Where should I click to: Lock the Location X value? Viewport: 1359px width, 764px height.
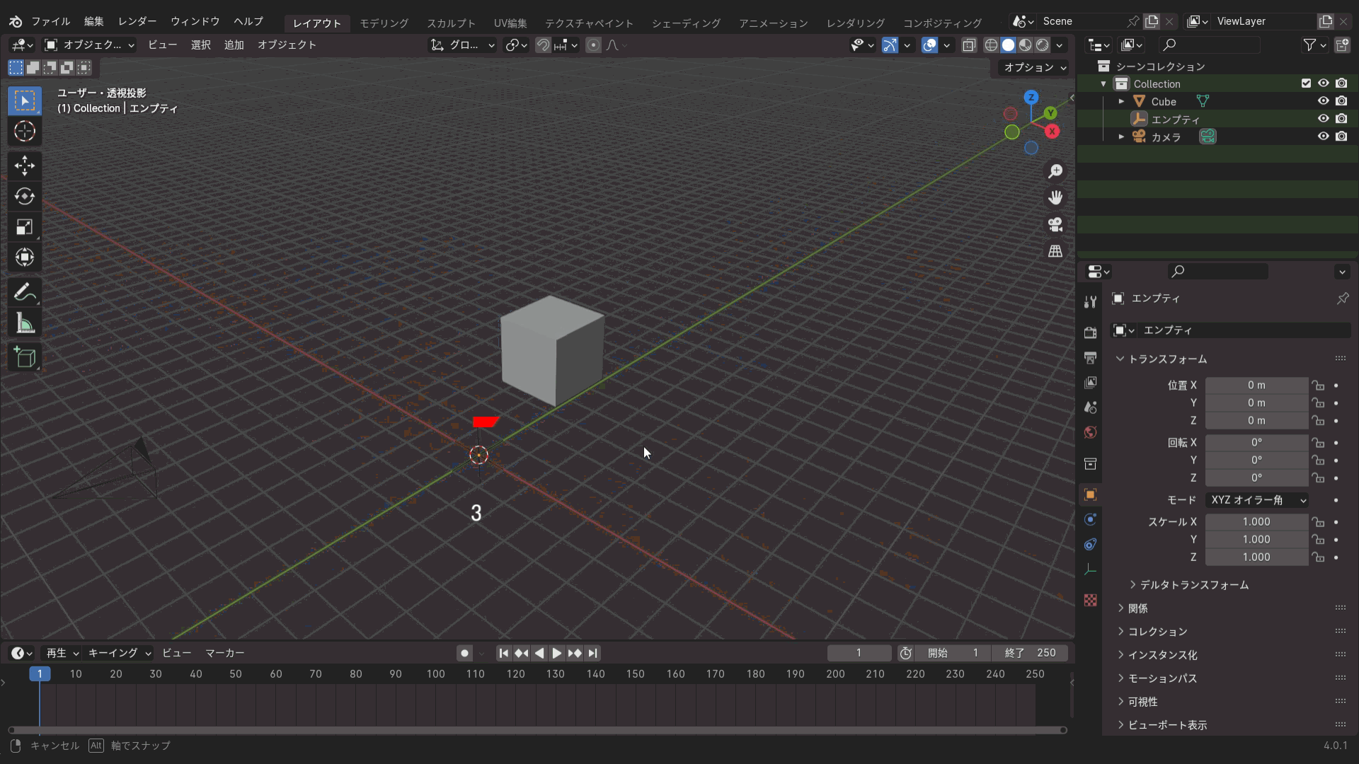coord(1317,386)
